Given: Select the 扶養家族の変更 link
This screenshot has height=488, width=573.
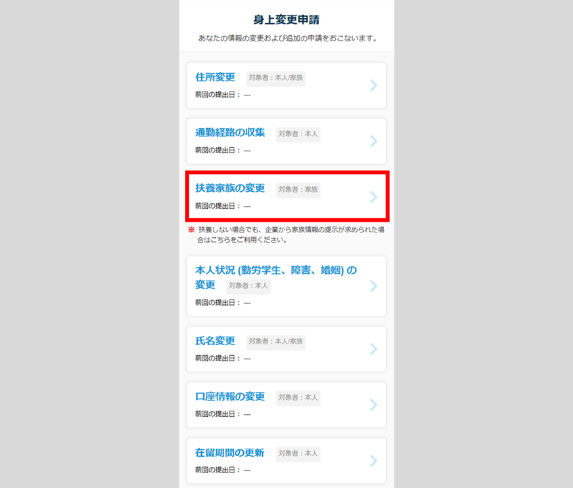Looking at the screenshot, I should 230,188.
